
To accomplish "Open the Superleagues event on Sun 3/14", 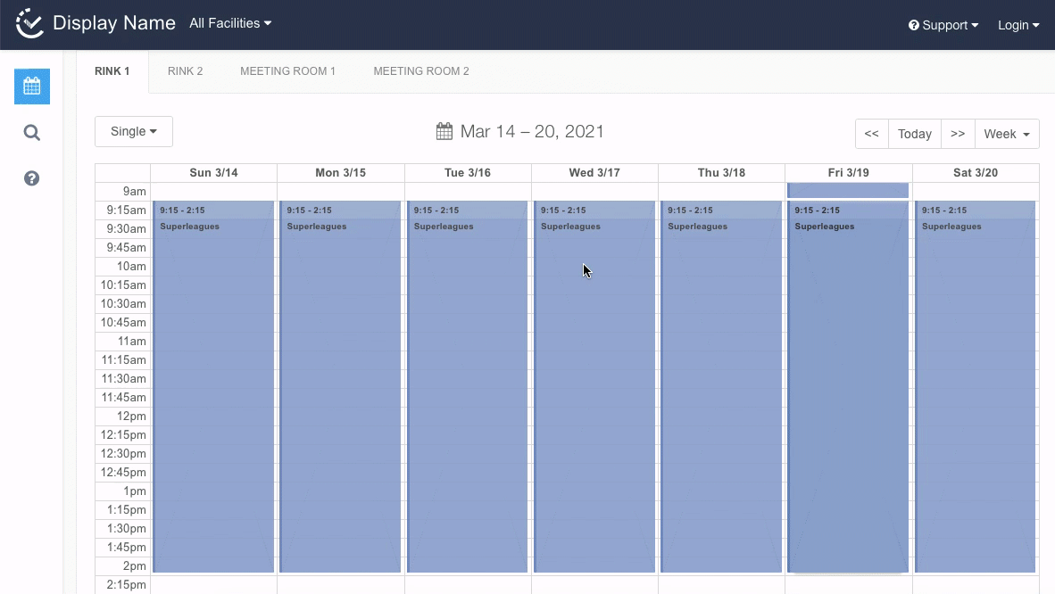I will pyautogui.click(x=213, y=384).
